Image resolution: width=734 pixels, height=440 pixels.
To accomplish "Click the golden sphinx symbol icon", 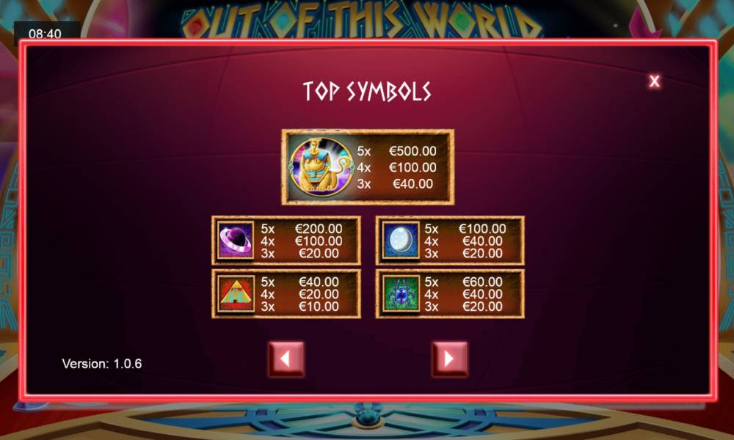I will 321,166.
